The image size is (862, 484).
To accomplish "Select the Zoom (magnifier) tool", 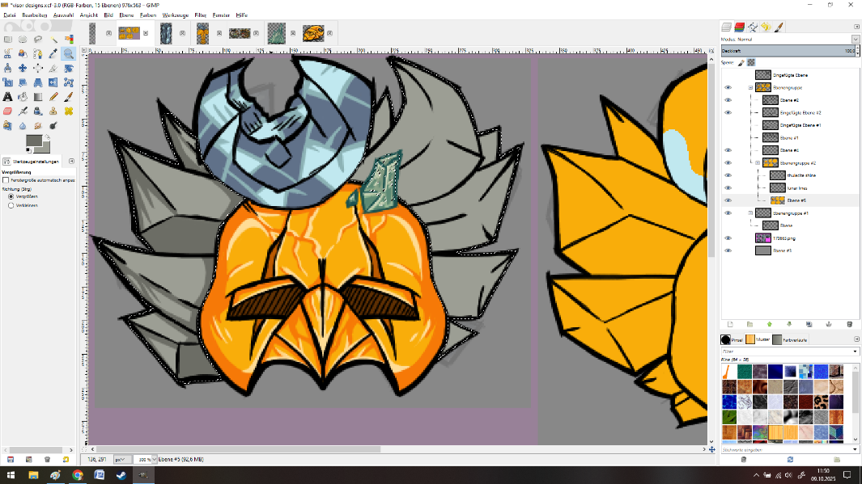I will coord(68,53).
